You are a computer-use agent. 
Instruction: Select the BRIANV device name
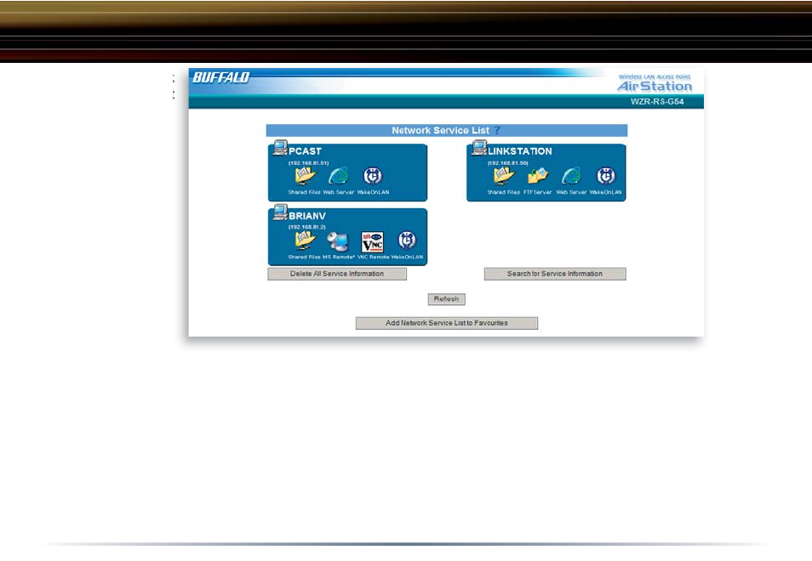(x=307, y=216)
